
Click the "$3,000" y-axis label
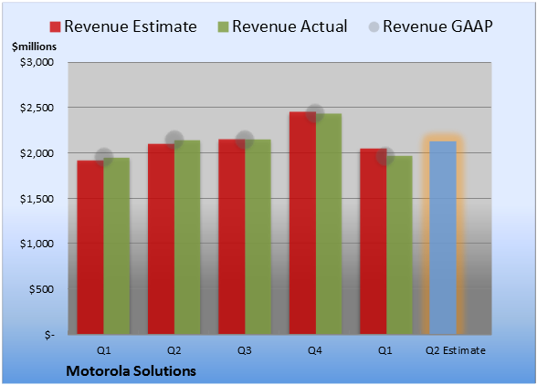tap(37, 62)
